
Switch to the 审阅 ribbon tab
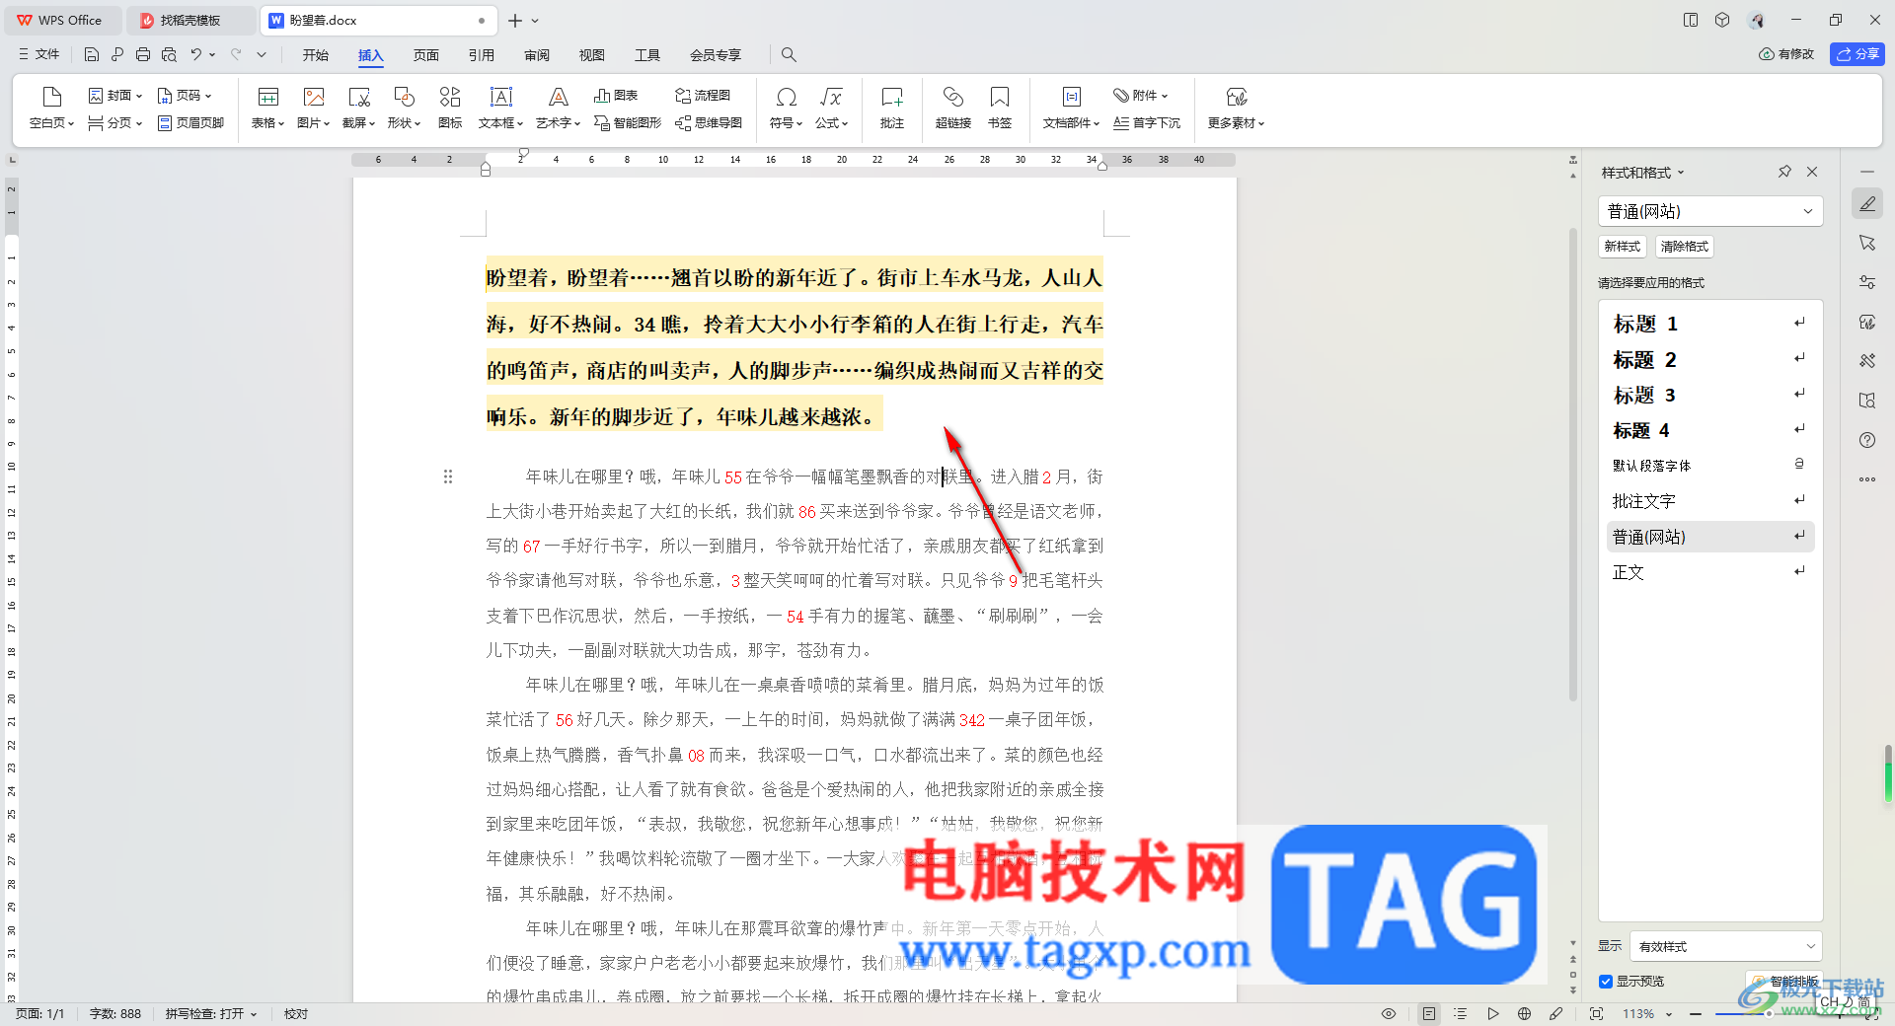click(537, 55)
